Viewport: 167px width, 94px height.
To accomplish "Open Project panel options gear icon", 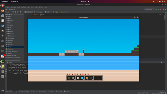I will (20, 12).
